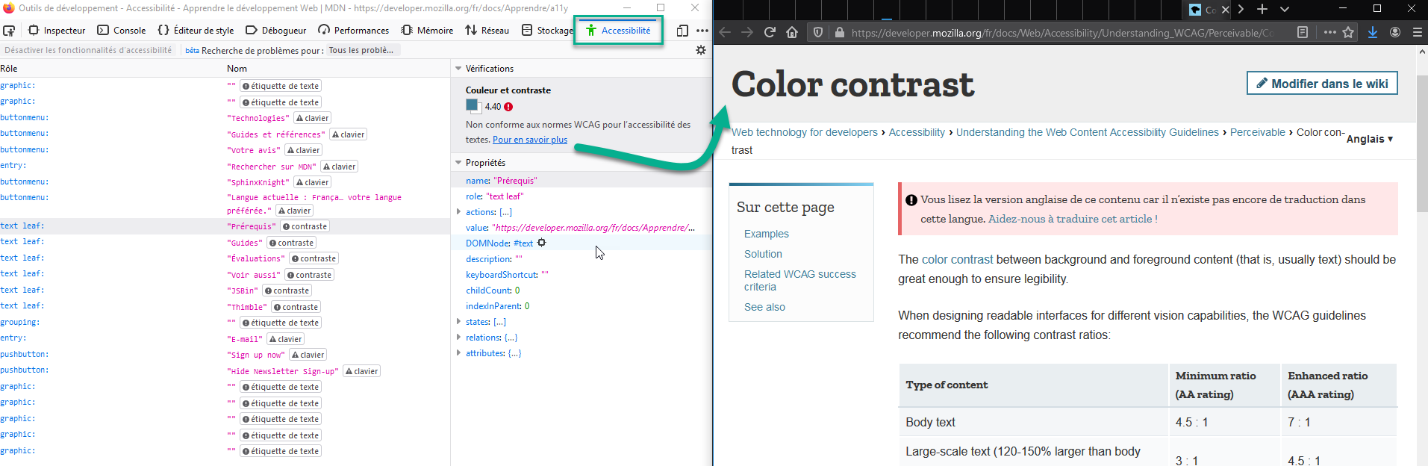Open the Débogueur tab
Screen dimensions: 1428x466
click(x=276, y=31)
